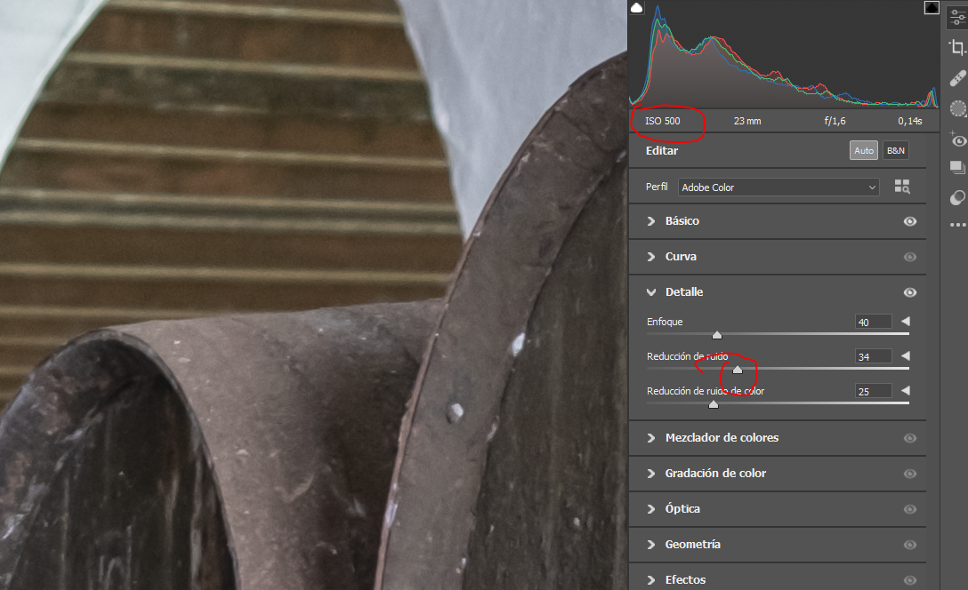
Task: Toggle shadow clipping warning on histogram
Action: coord(636,7)
